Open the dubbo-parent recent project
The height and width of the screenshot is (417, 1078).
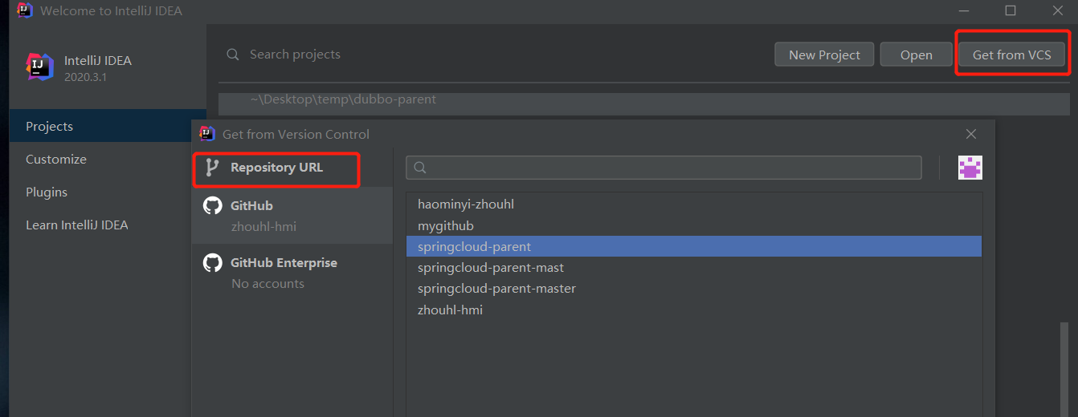(x=343, y=100)
